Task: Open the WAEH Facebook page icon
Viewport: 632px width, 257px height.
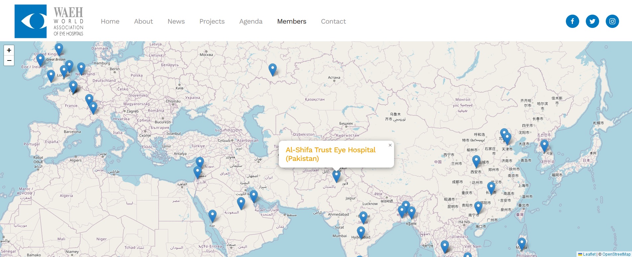Action: click(x=572, y=21)
